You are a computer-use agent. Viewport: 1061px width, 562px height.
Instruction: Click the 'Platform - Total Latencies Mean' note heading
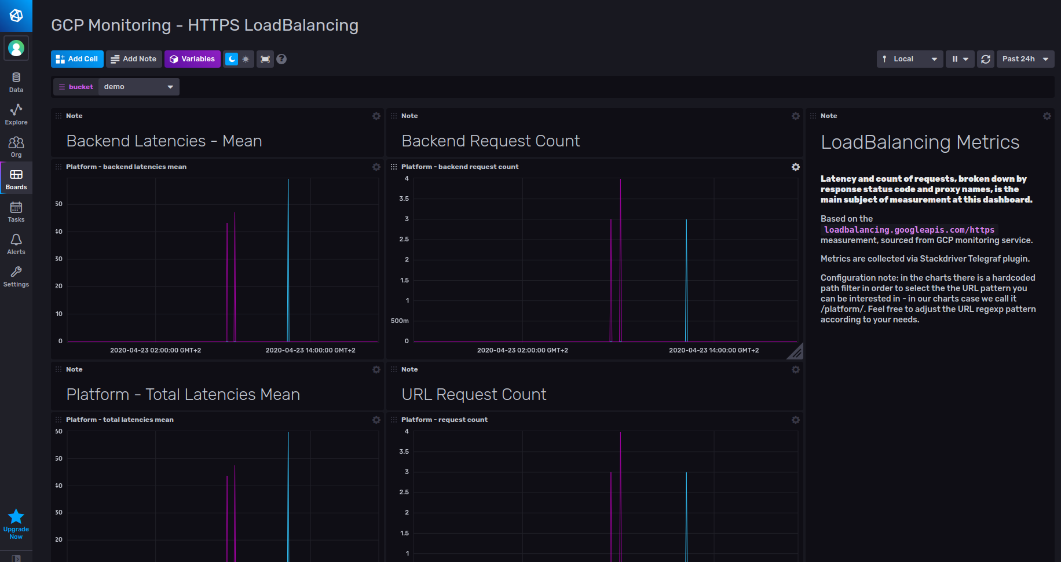(x=183, y=395)
